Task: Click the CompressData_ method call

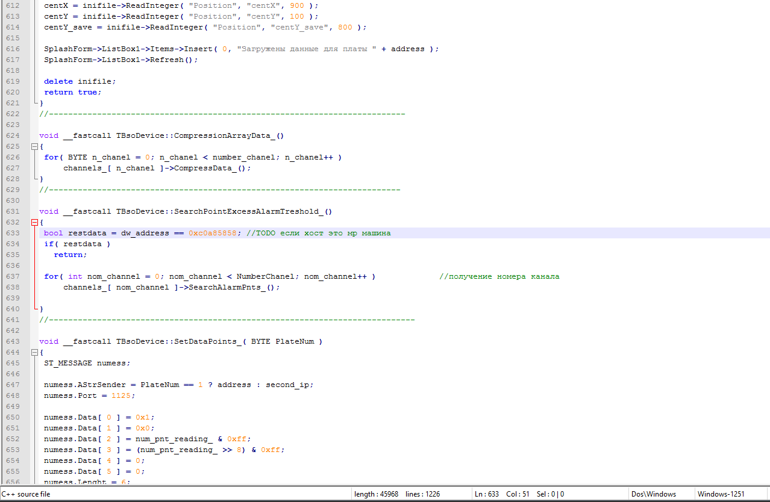Action: (x=205, y=168)
